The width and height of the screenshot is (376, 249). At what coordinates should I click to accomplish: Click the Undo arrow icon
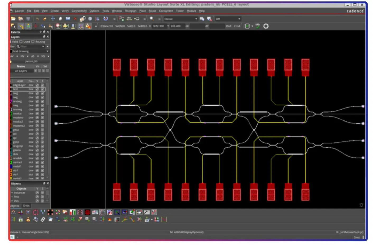coord(37,19)
